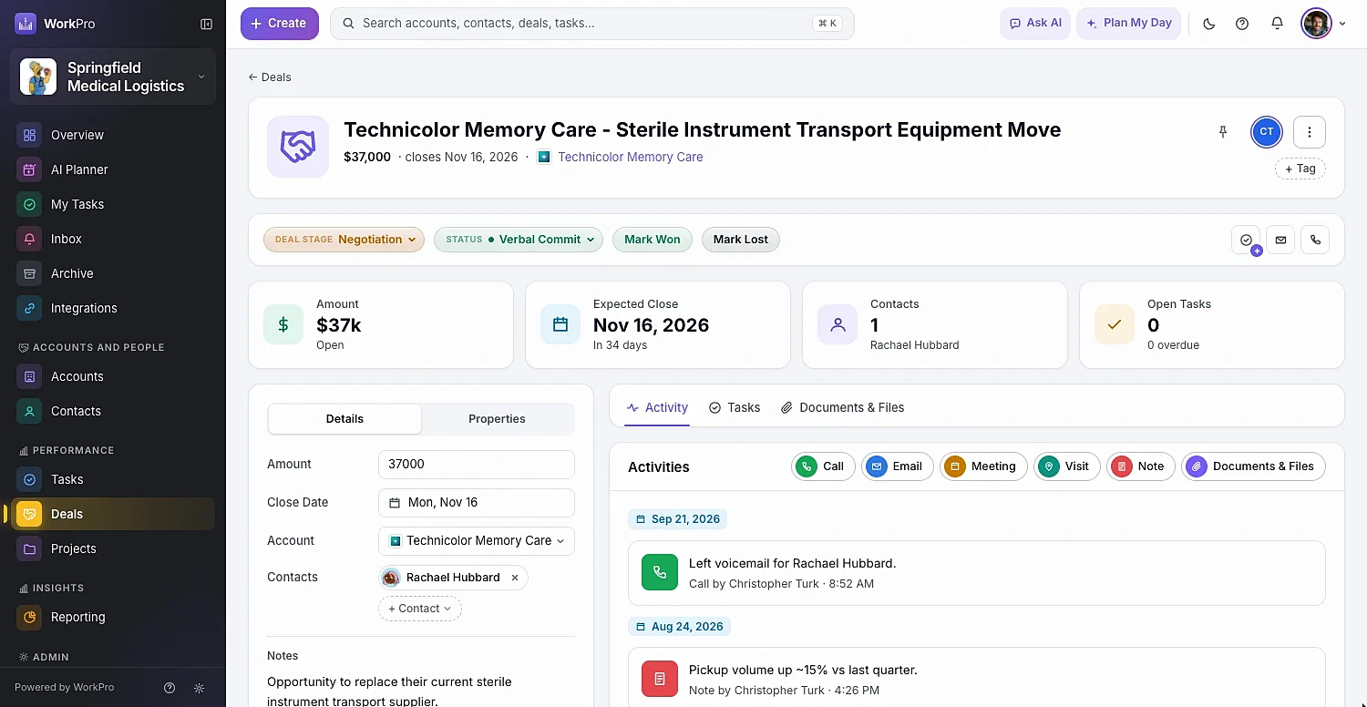Switch to the Documents & Files tab
The width and height of the screenshot is (1367, 707).
[x=843, y=407]
